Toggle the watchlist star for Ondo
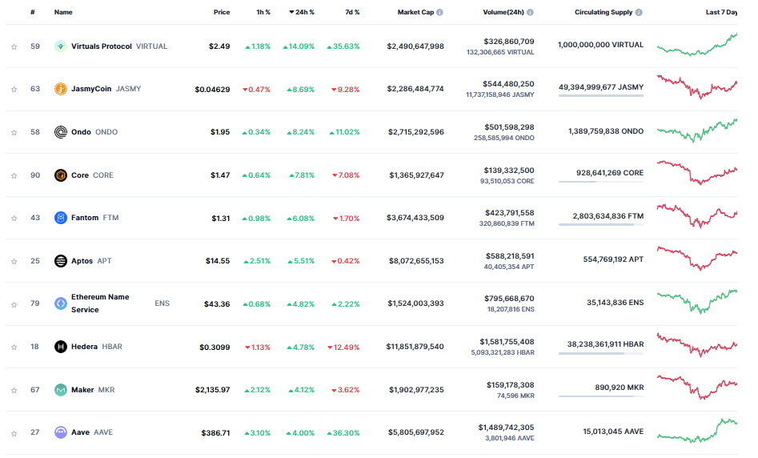Image resolution: width=758 pixels, height=458 pixels. click(14, 132)
